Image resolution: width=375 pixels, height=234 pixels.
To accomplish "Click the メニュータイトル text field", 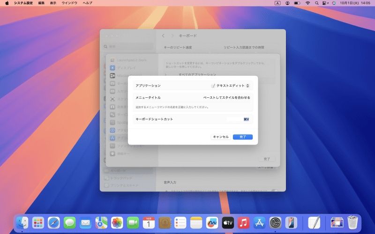I will tap(226, 97).
